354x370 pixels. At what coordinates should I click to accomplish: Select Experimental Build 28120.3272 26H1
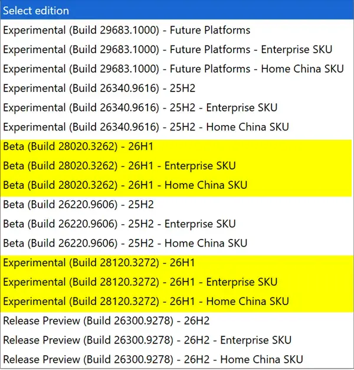177,263
